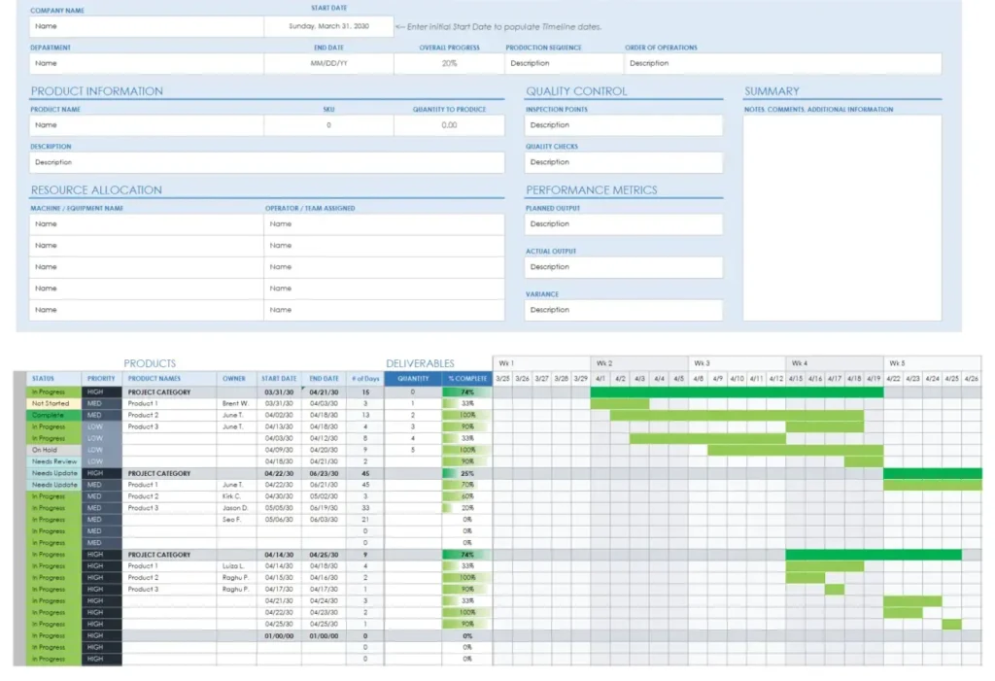Click the QUANTITY column header
Viewport: 995px width, 681px height.
[x=413, y=379]
